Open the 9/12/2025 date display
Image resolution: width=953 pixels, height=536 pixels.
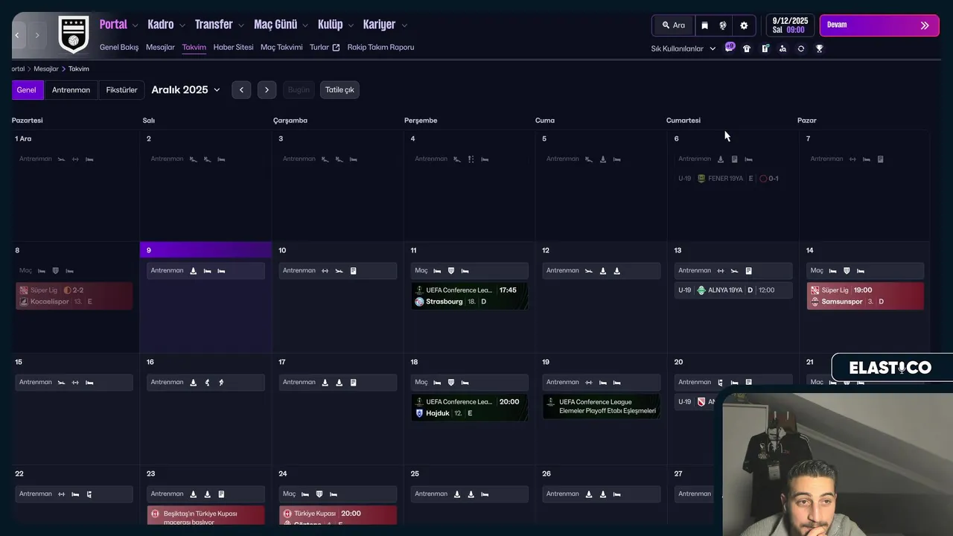pyautogui.click(x=790, y=25)
